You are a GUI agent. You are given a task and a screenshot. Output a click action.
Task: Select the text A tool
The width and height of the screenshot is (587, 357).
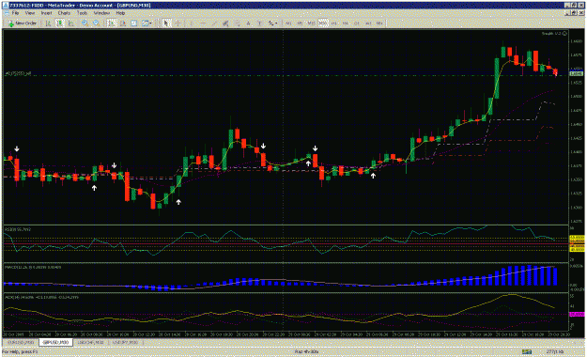[248, 23]
